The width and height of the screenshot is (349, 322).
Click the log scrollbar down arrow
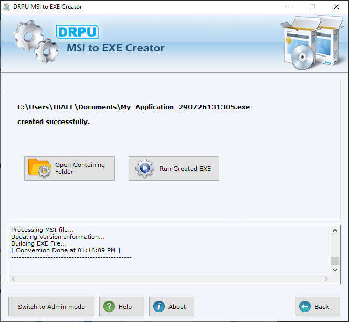coord(335,270)
